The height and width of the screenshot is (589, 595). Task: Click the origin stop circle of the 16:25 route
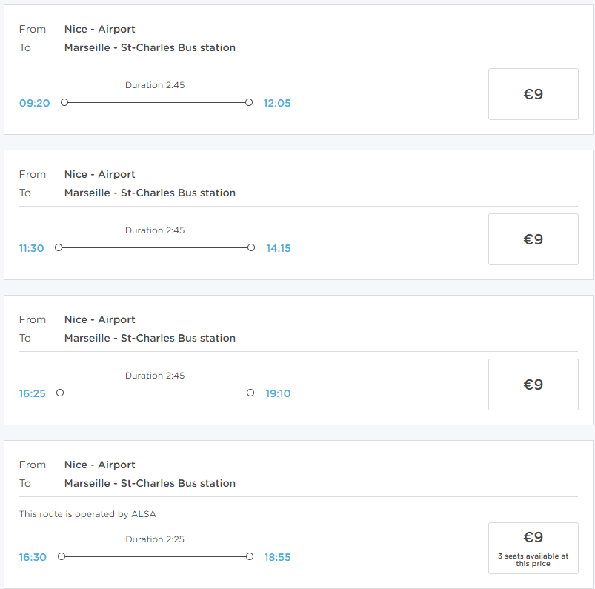(60, 393)
